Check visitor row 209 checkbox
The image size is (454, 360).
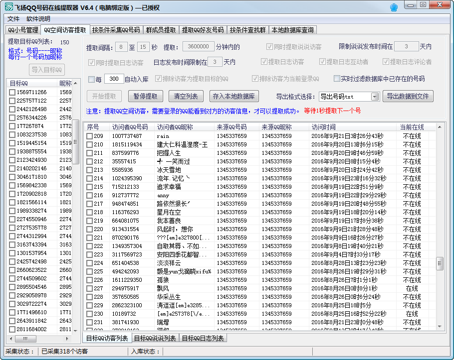pos(89,136)
